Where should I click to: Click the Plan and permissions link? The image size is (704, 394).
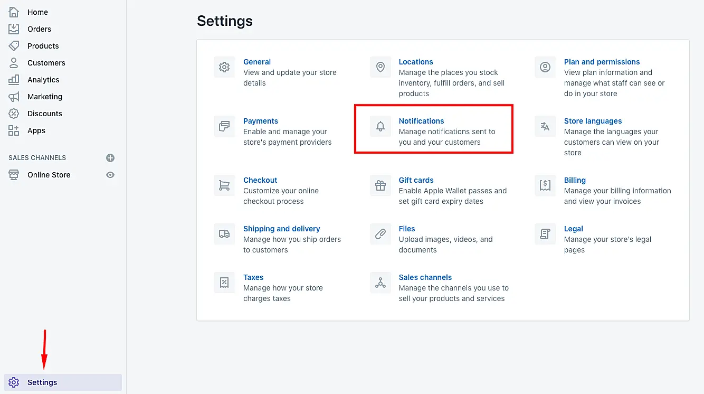point(602,62)
